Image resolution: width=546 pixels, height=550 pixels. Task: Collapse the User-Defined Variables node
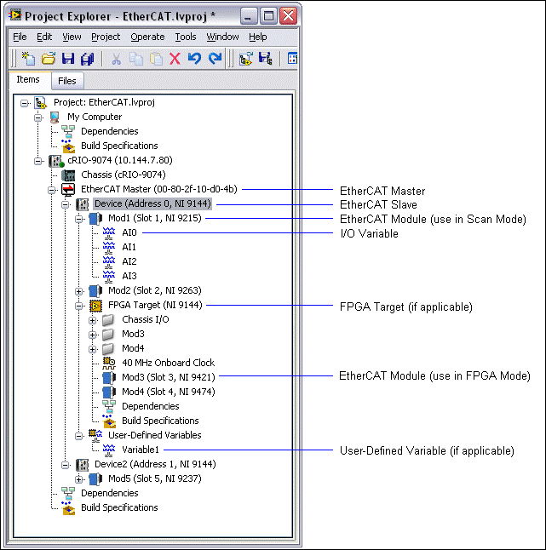[x=79, y=436]
